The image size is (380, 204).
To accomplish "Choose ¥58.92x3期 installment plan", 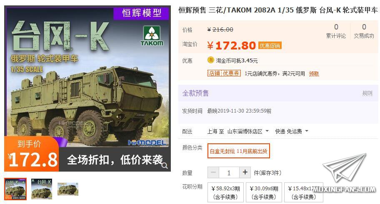I will 226,192.
